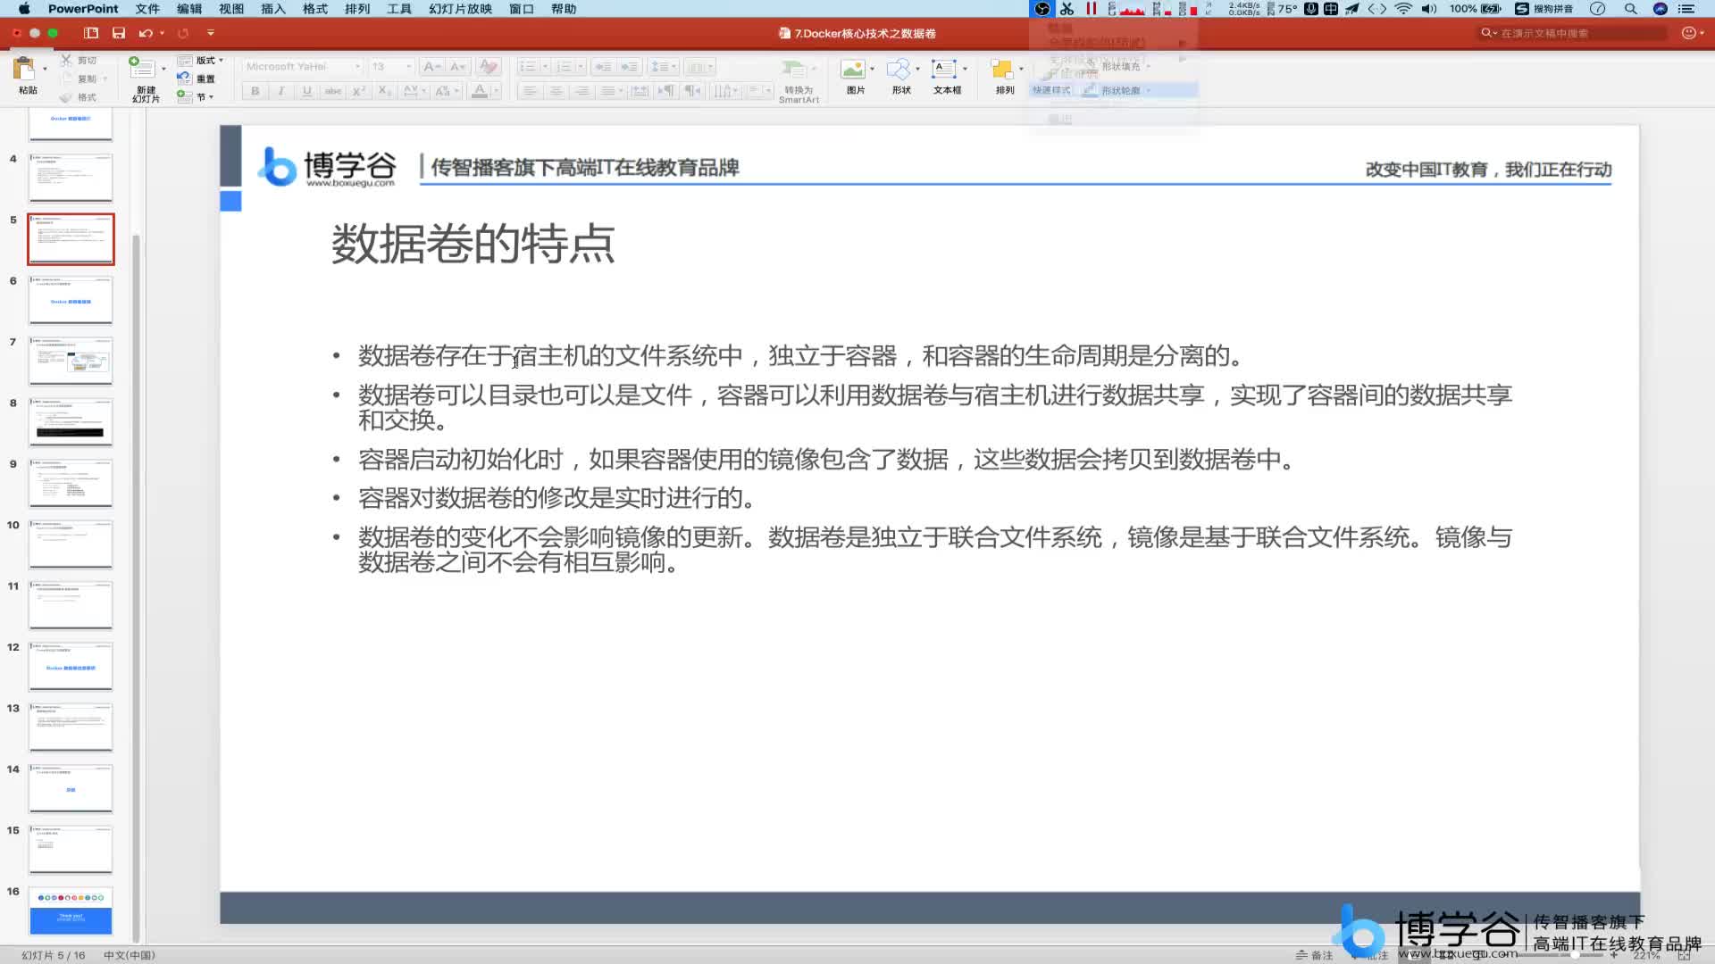
Task: Open the New Slide layout dropdown arrow
Action: click(163, 69)
